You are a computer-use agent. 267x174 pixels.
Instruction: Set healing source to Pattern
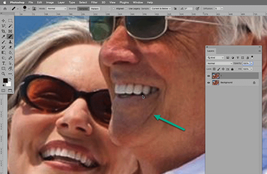[95, 9]
